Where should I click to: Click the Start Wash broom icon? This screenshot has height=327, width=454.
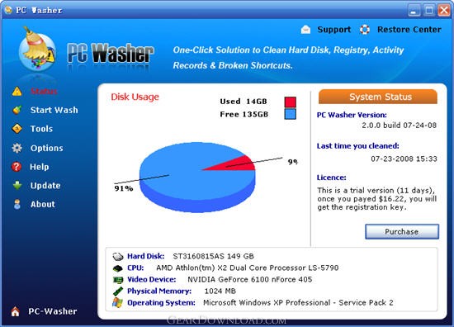17,110
